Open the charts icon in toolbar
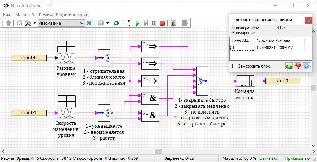The image size is (317, 162). pos(173,23)
